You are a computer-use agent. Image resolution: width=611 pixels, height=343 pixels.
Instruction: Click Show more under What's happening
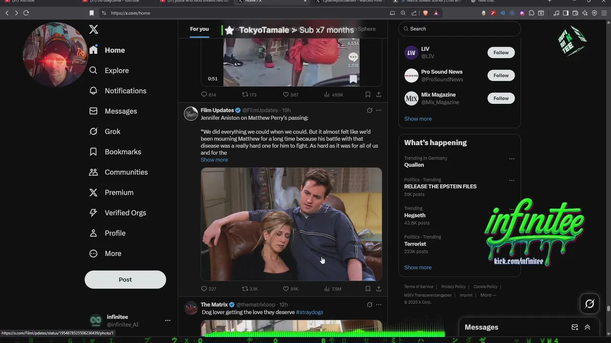tap(418, 267)
